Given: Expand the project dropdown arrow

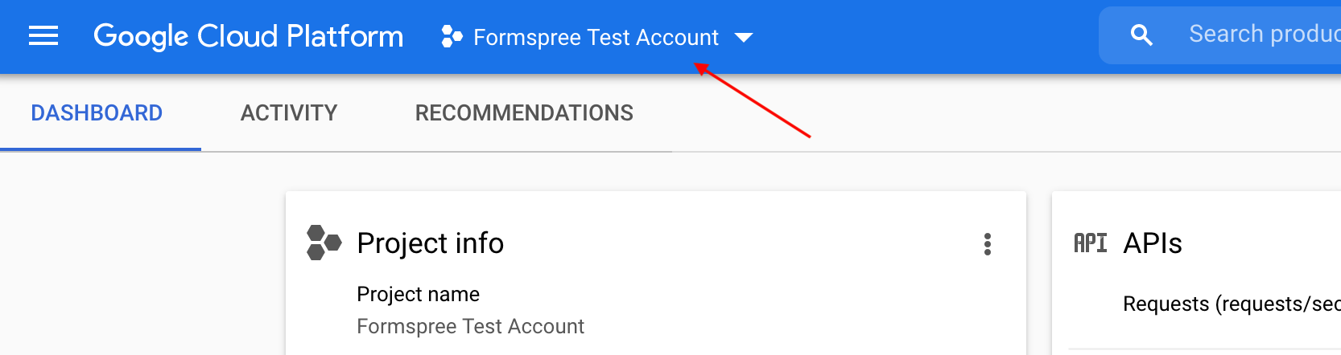Looking at the screenshot, I should click(x=744, y=38).
